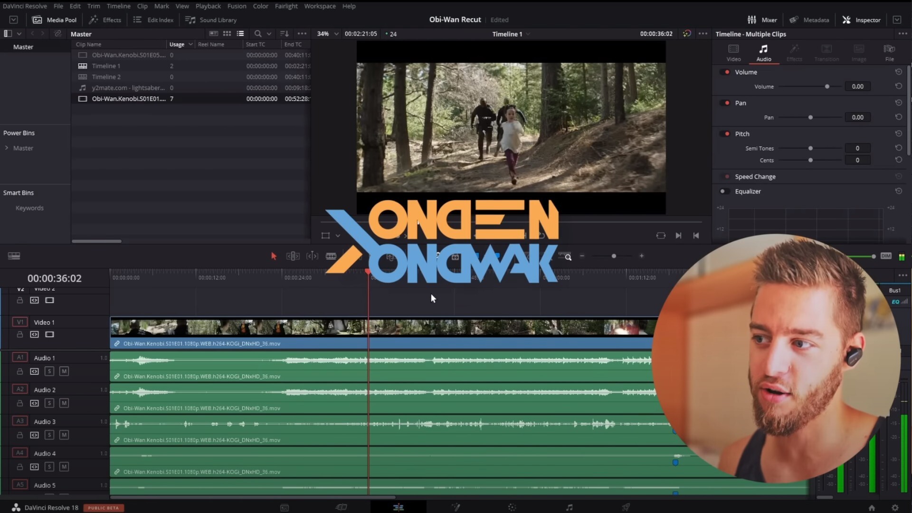
Task: Solo the Audio 3 track
Action: pos(49,435)
